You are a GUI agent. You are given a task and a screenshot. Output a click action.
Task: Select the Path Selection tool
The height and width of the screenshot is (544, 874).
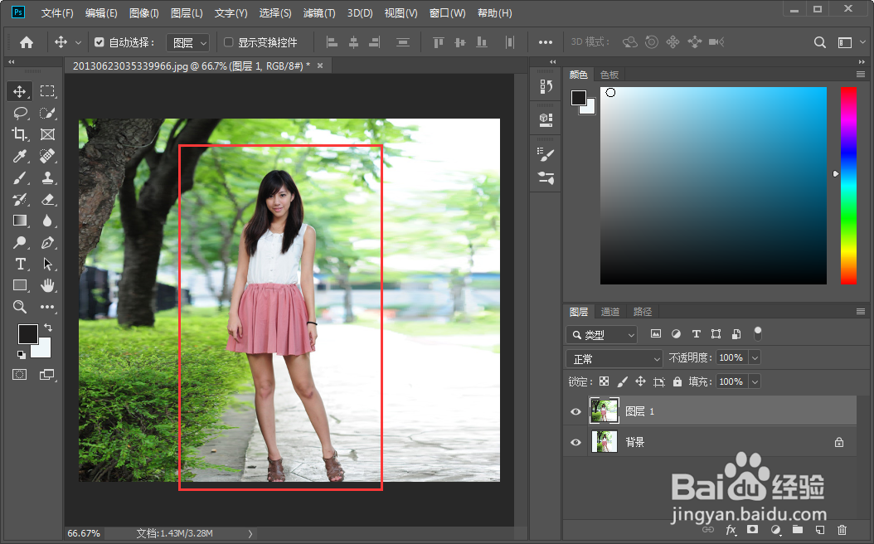click(x=47, y=264)
